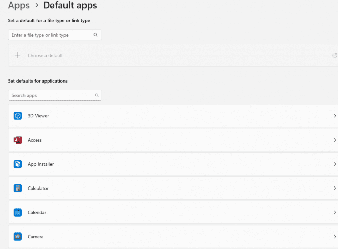Click the Calendar app icon

point(18,212)
